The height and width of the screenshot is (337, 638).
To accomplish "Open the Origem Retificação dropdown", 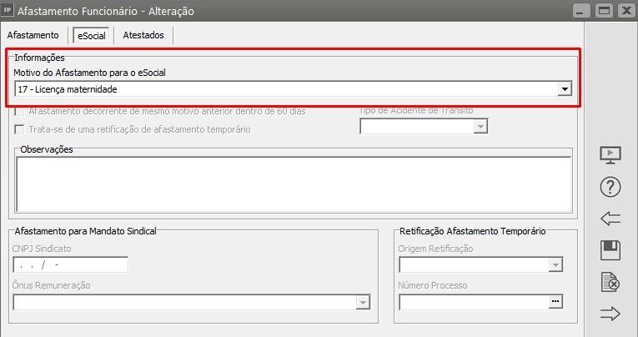I will click(x=481, y=265).
